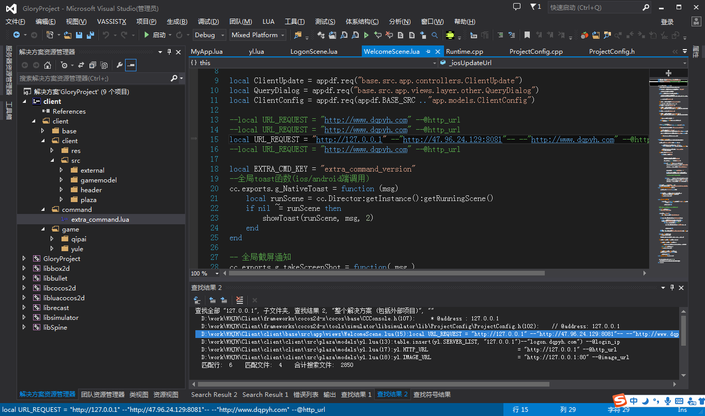This screenshot has height=416, width=705.
Task: Click 登录 sign-in link
Action: 667,22
